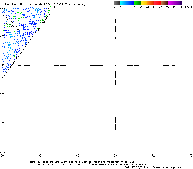Viewport: 193px width, 169px height.
Task: Click the '-30' latitude axis label
Action: coord(2,152)
